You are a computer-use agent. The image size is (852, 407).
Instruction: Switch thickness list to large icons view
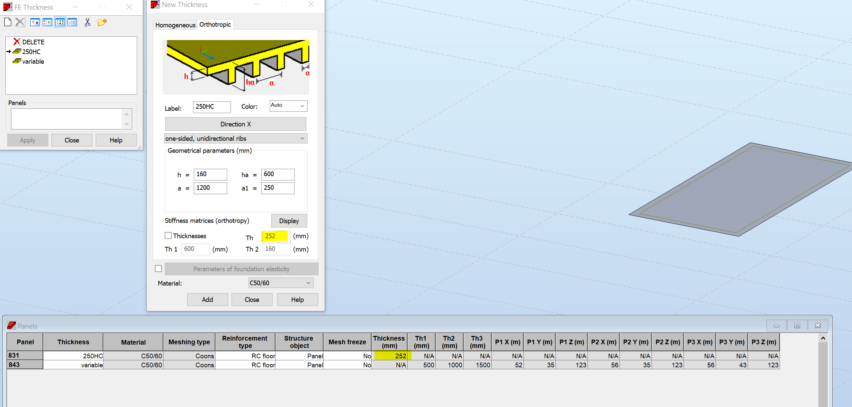click(x=35, y=22)
